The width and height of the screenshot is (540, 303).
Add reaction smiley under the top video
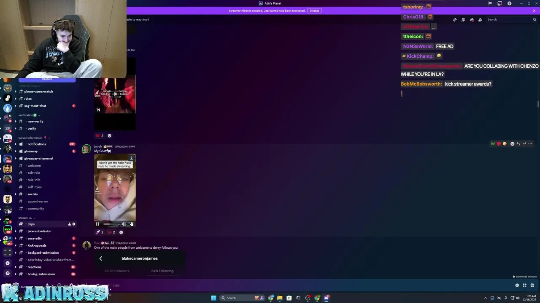(109, 136)
